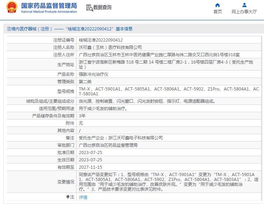
Task: Click the 其他内容 row label
Action: pyautogui.click(x=66, y=131)
